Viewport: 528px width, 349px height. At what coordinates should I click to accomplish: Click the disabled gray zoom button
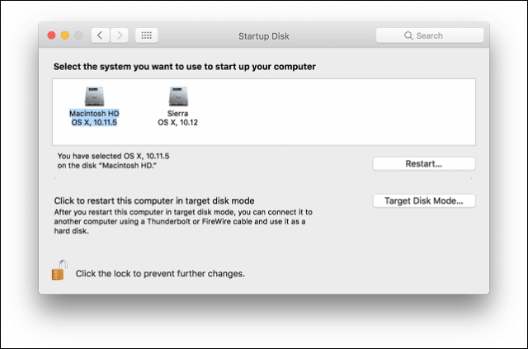point(78,35)
